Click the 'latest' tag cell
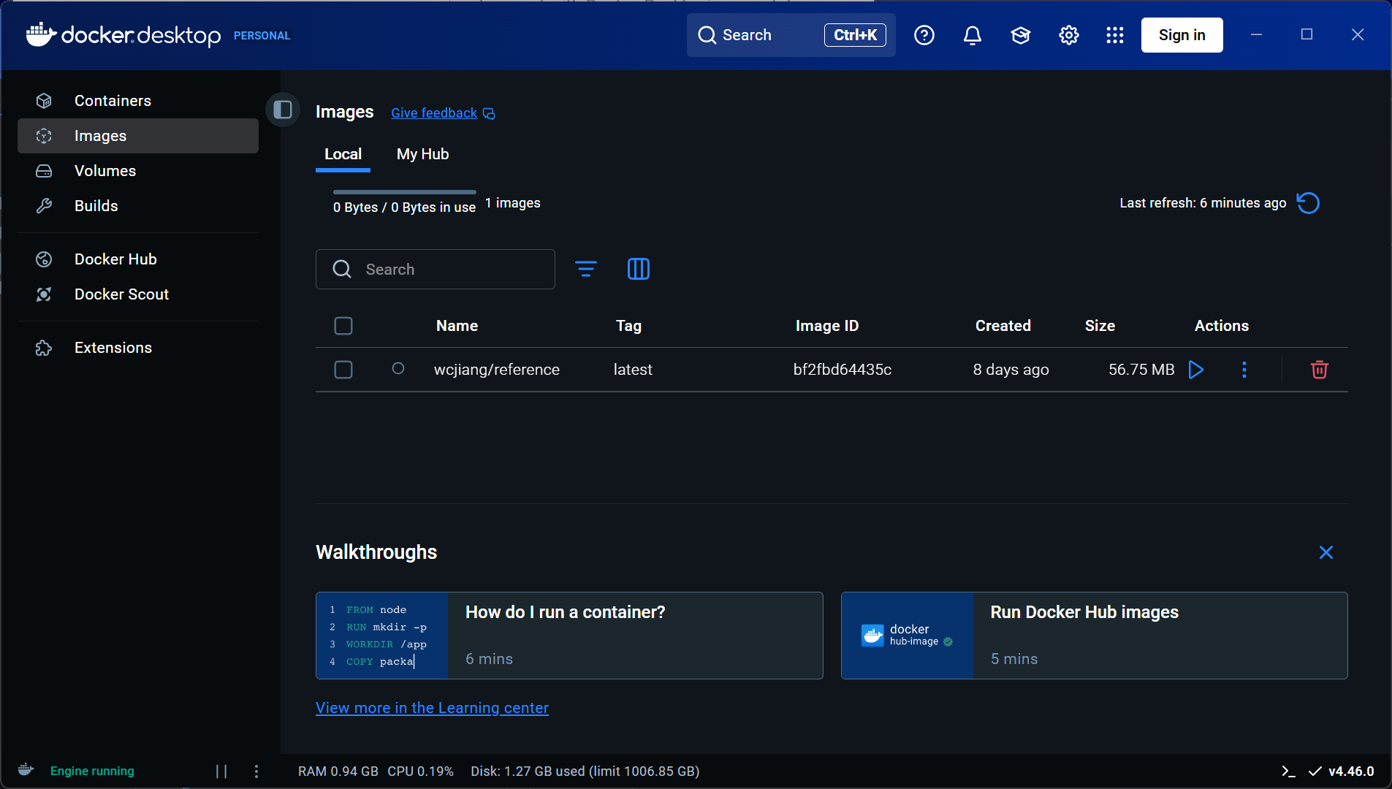Screen dimensions: 1392x789 click(633, 370)
